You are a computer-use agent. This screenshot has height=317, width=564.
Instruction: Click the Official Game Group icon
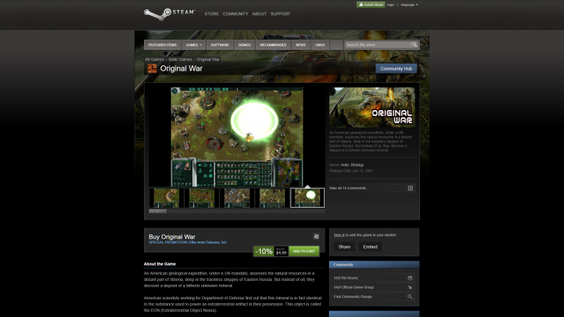(x=410, y=287)
